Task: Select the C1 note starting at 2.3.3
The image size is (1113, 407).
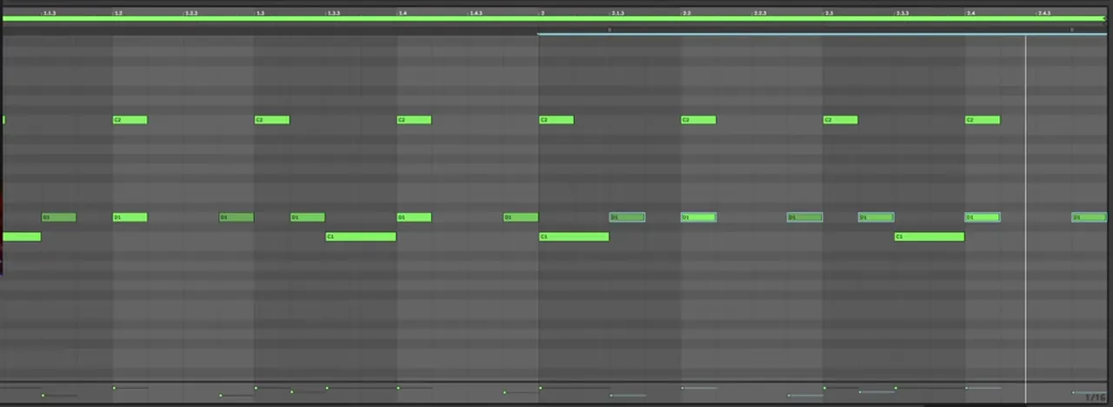Action: click(930, 237)
